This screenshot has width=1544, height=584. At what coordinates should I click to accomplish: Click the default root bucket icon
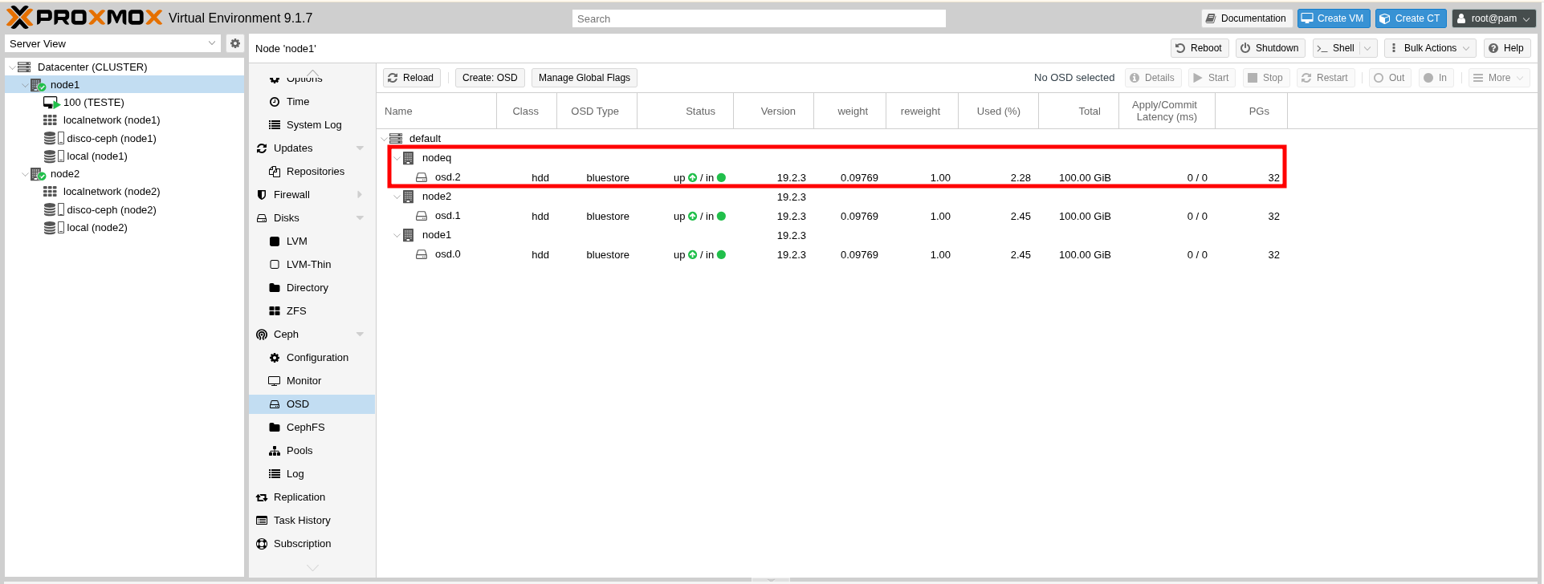tap(396, 139)
